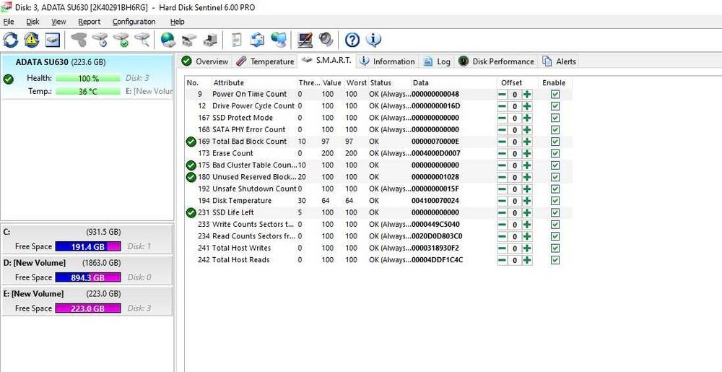
Task: Toggle Enable checkbox for Total Host Reads
Action: (555, 260)
